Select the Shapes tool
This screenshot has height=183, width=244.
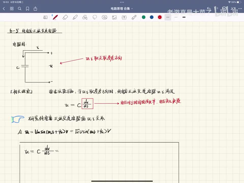click(85, 17)
